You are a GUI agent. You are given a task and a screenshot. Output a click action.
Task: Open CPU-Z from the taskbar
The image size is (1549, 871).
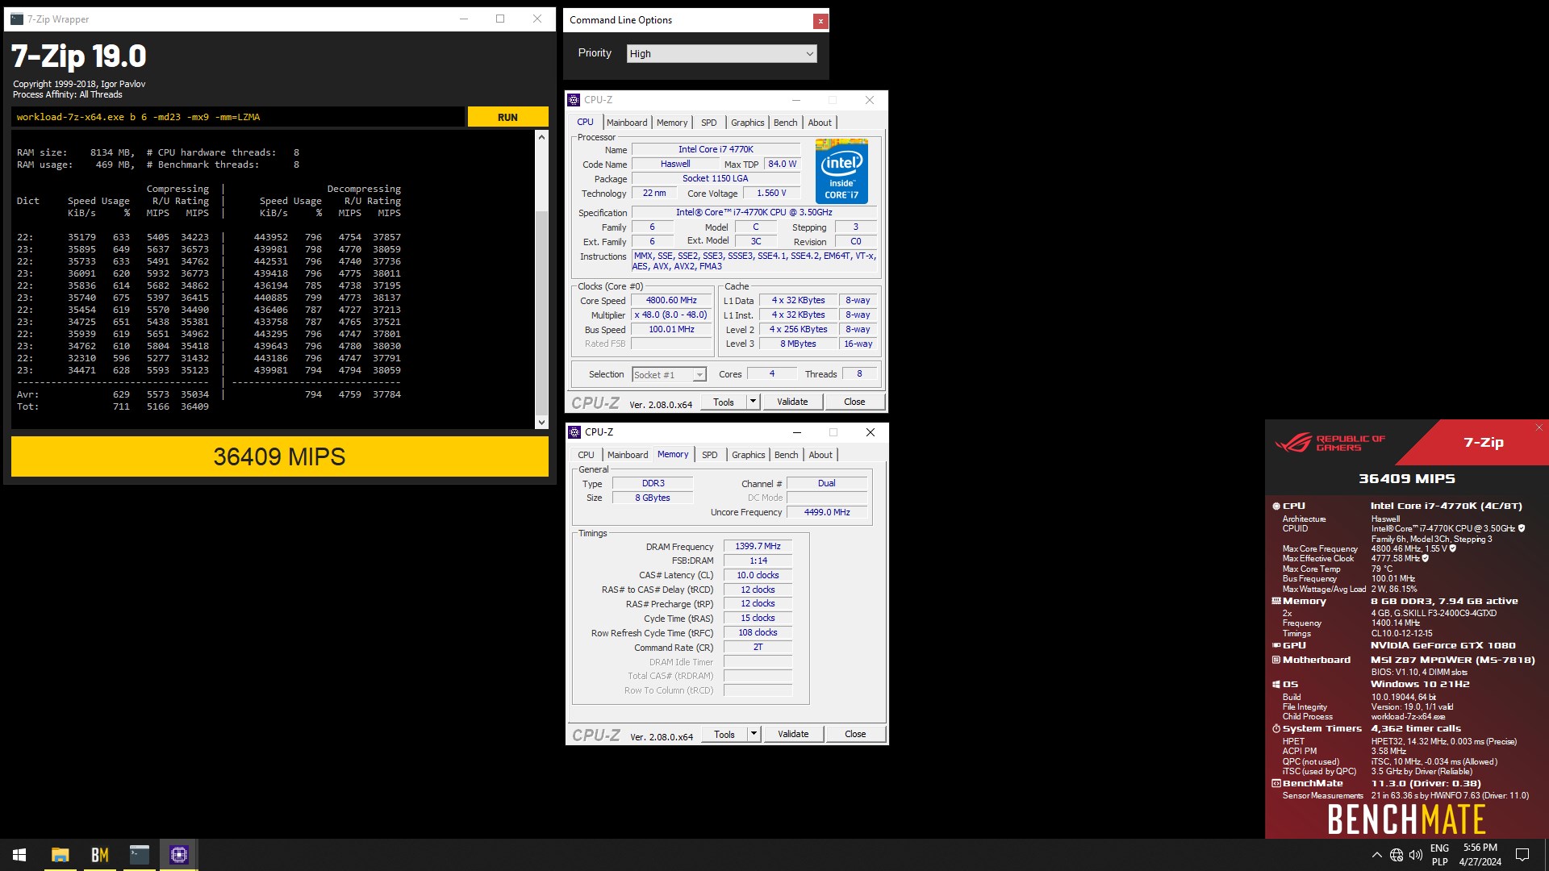(x=179, y=855)
